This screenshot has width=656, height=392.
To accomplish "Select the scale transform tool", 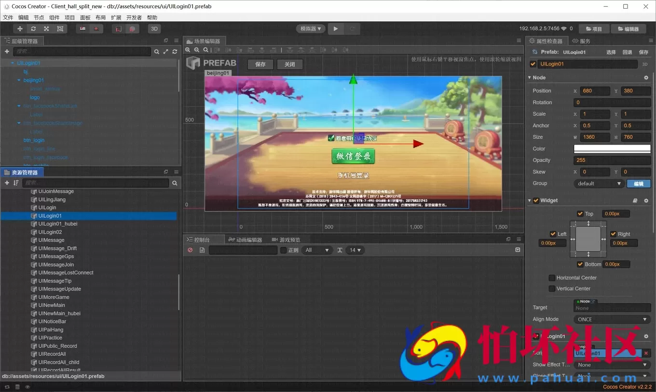I will pyautogui.click(x=46, y=29).
